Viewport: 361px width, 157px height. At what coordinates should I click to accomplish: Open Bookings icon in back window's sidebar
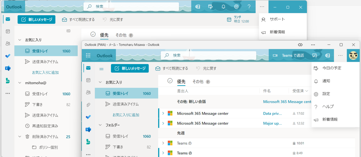(8, 80)
